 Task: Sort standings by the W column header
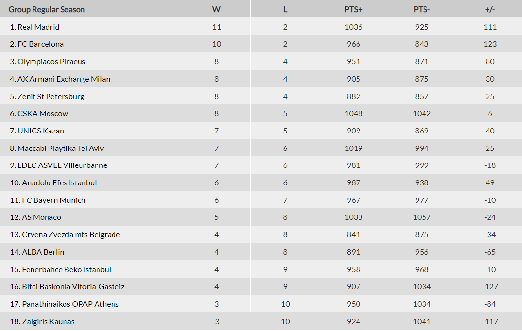pyautogui.click(x=216, y=9)
